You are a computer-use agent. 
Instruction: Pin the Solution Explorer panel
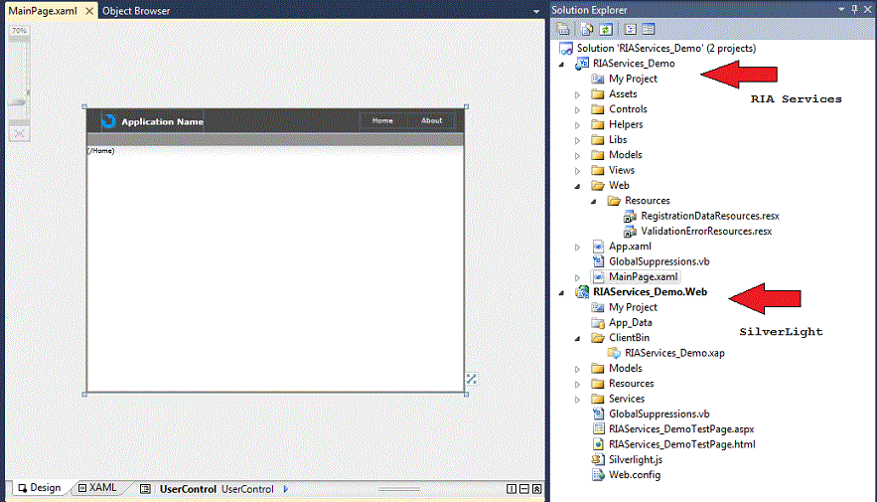(854, 9)
